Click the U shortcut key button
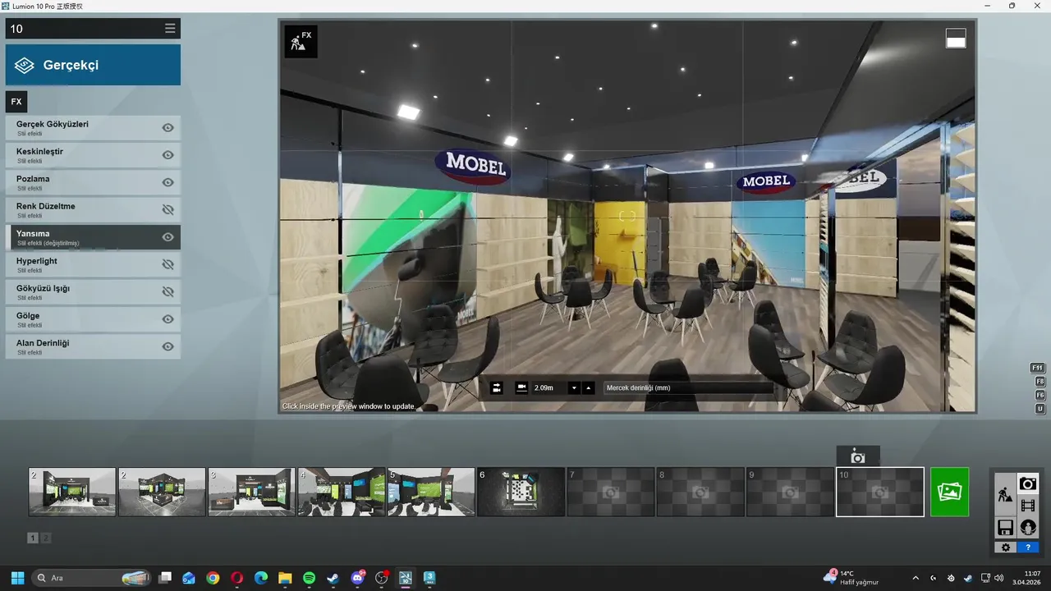The height and width of the screenshot is (591, 1051). point(1040,409)
